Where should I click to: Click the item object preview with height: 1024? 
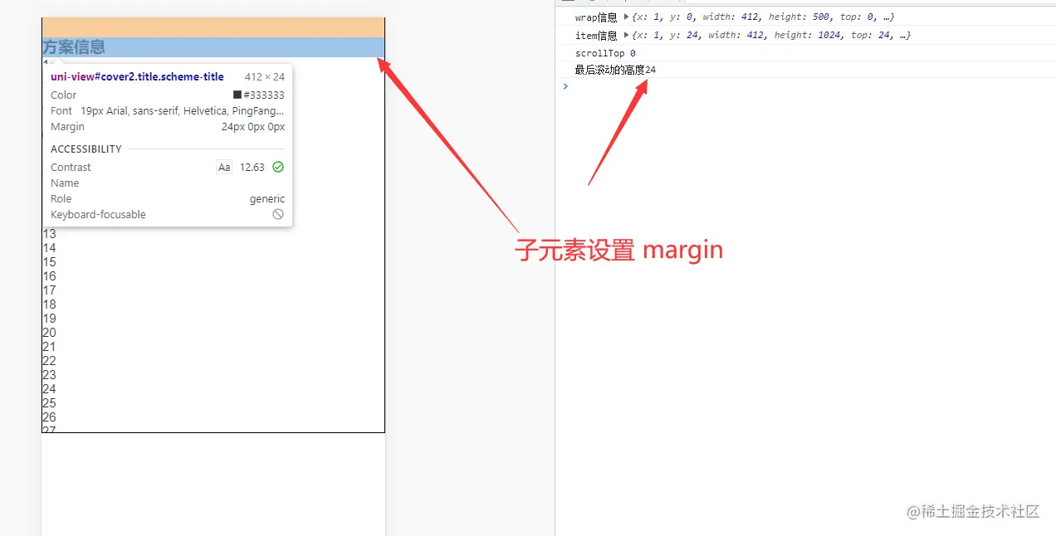click(771, 36)
